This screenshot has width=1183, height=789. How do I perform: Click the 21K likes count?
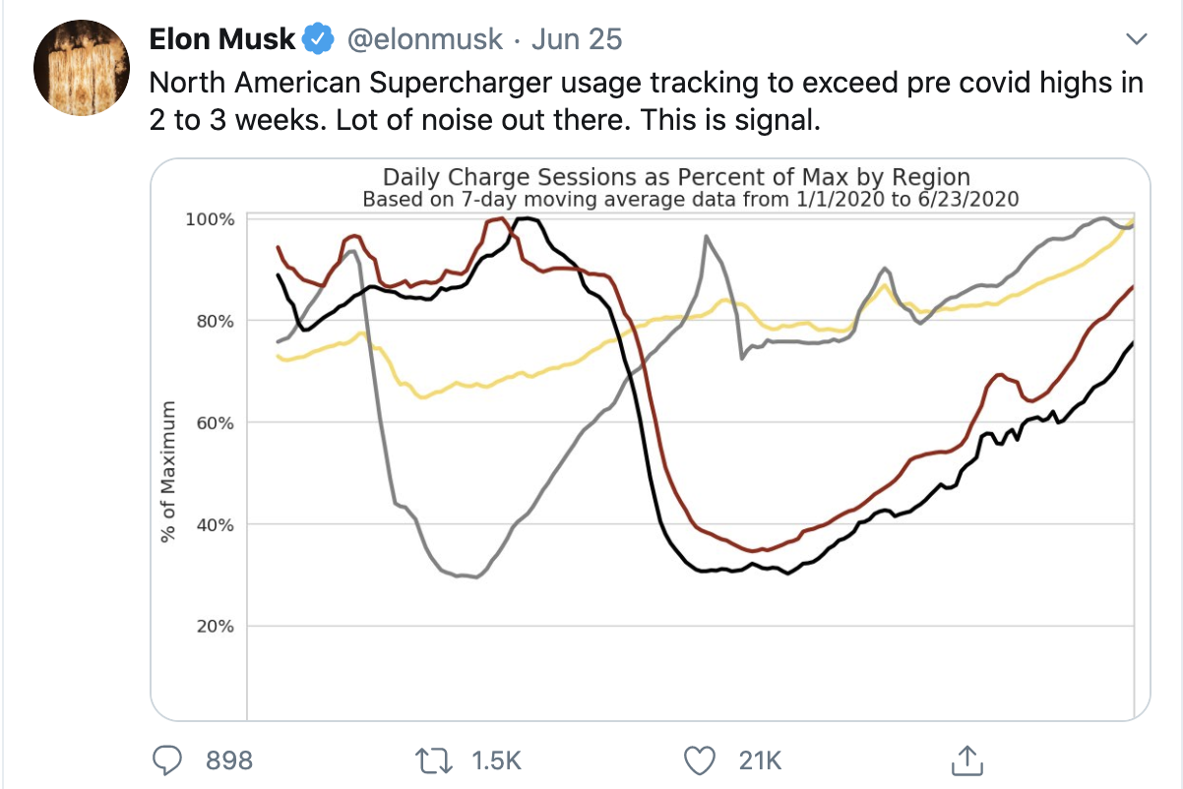tap(759, 760)
